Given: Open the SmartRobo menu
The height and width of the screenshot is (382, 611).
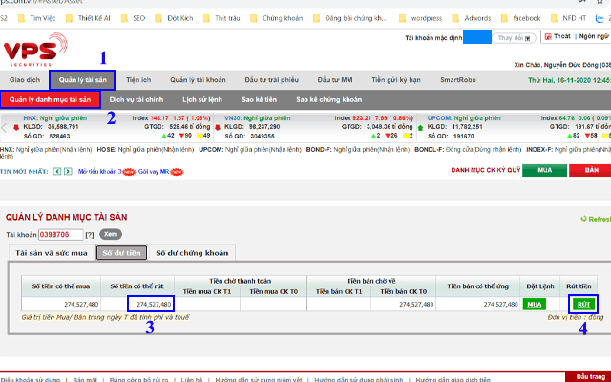Looking at the screenshot, I should pyautogui.click(x=458, y=80).
